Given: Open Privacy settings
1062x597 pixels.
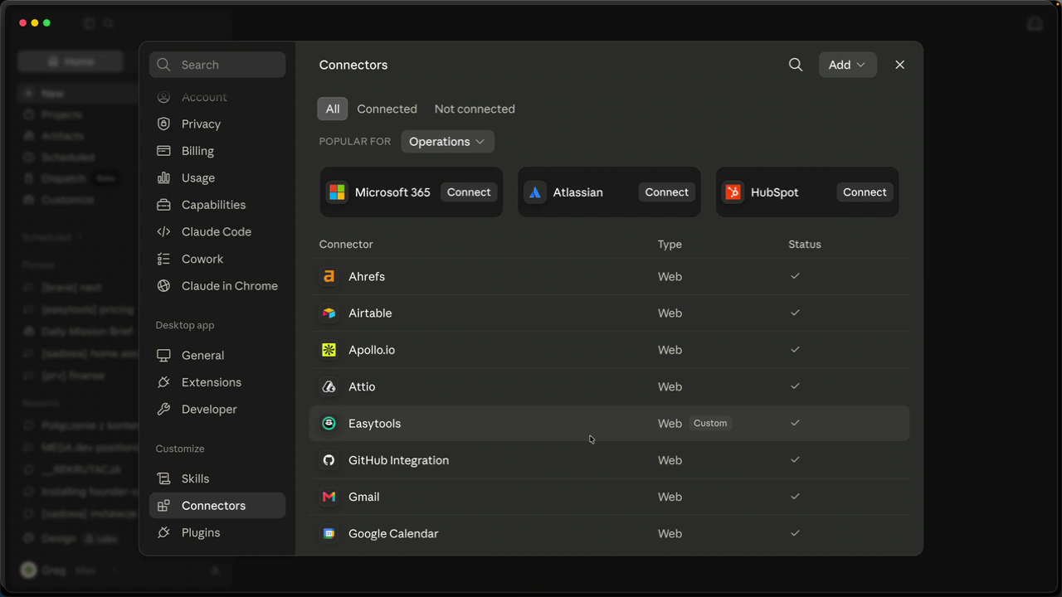Looking at the screenshot, I should coord(217,124).
